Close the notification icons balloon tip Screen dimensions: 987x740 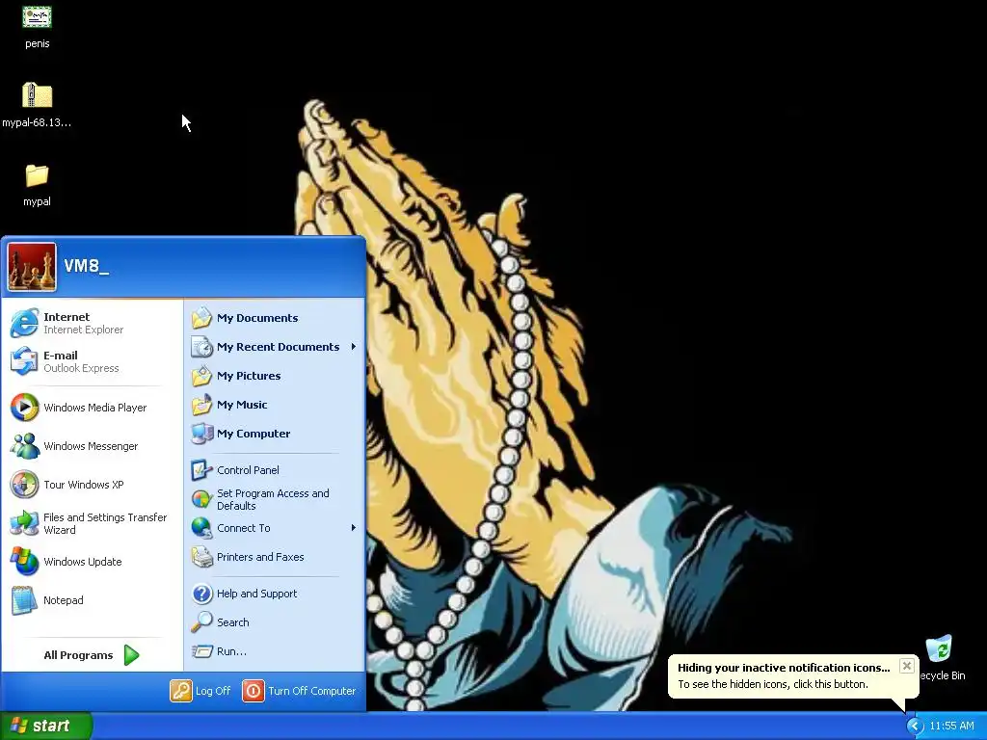click(906, 666)
